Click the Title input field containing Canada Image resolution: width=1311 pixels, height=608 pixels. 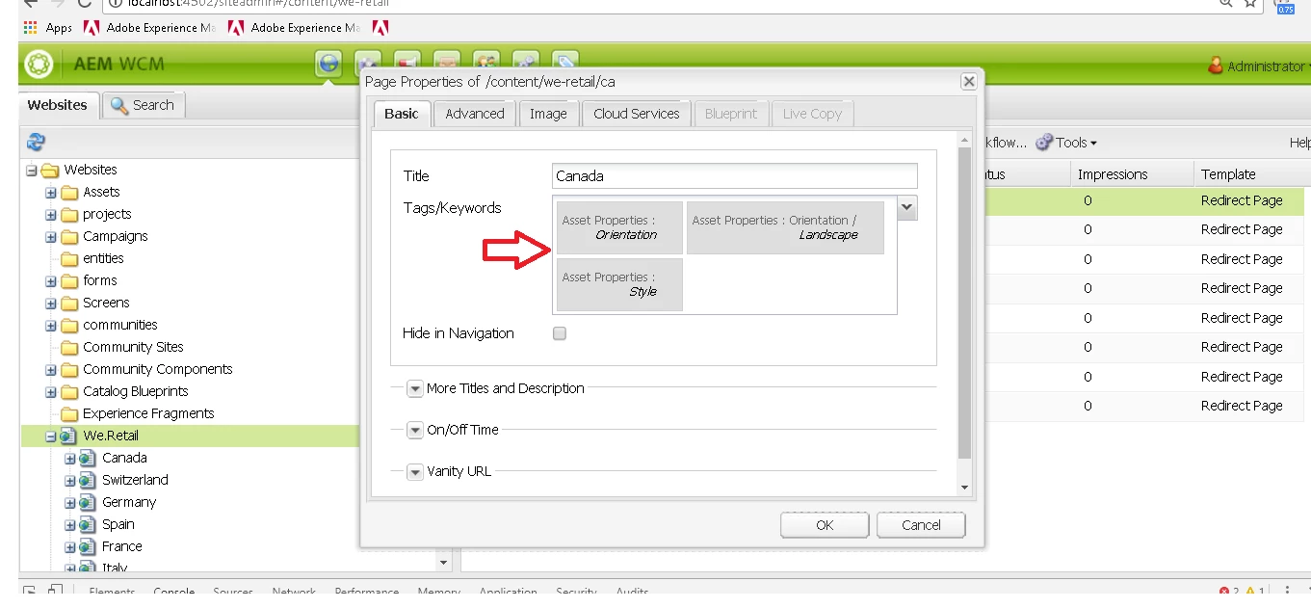[x=735, y=176]
